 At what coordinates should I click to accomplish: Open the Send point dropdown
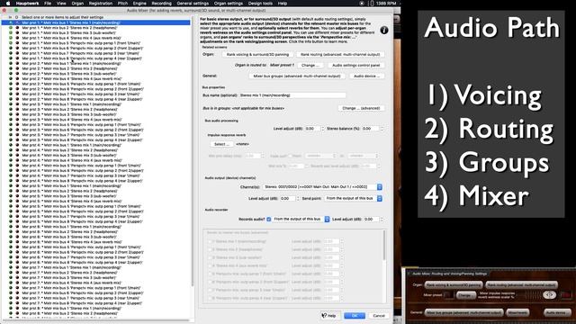tap(354, 198)
